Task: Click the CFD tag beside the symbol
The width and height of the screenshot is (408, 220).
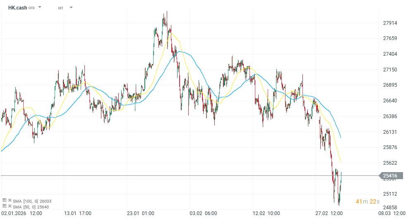Action: 31,8
